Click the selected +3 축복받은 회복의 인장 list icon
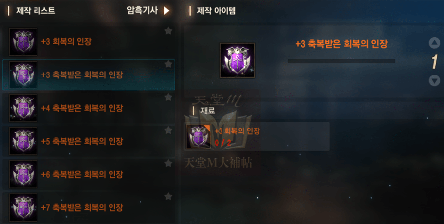 pyautogui.click(x=23, y=75)
